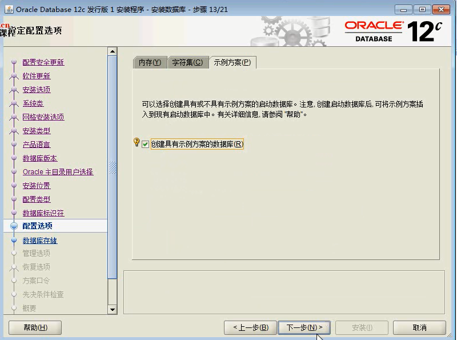Open the 软件更新 step link

[x=37, y=76]
